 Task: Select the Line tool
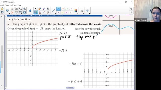(x=44, y=12)
